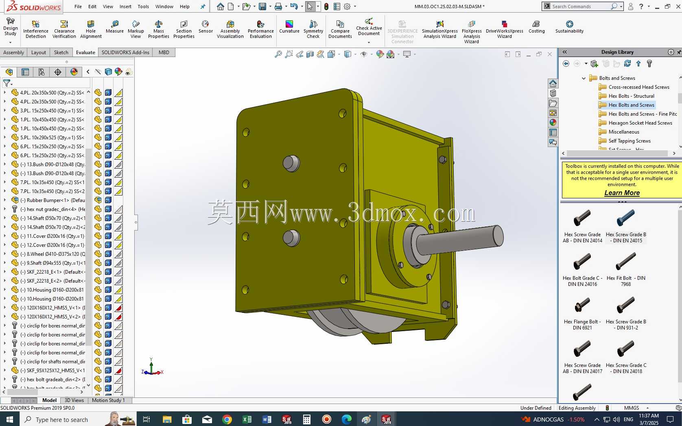Switch to Sketch tab
Screen dimensions: 682x426
pyautogui.click(x=61, y=52)
